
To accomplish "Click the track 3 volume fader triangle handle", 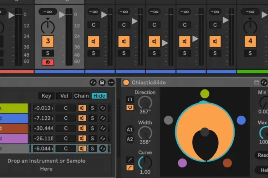I will pos(62,15).
